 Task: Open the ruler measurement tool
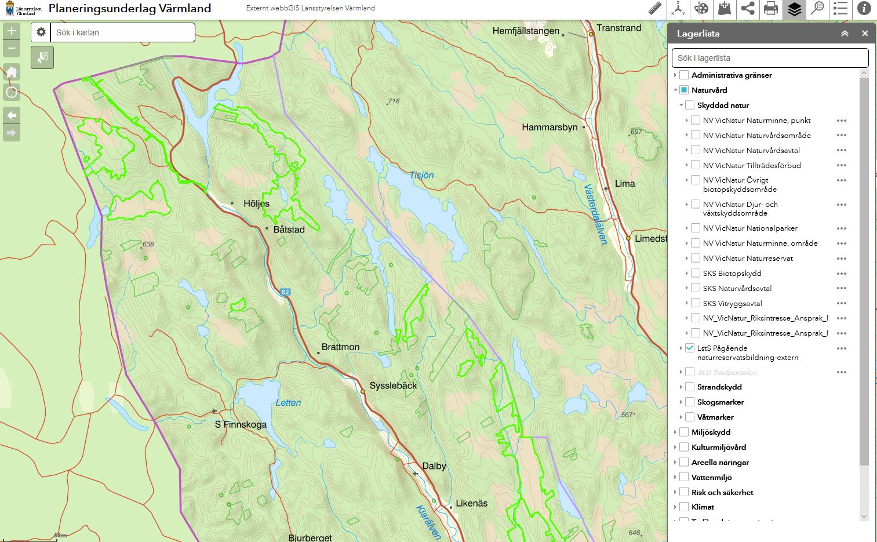coord(655,9)
